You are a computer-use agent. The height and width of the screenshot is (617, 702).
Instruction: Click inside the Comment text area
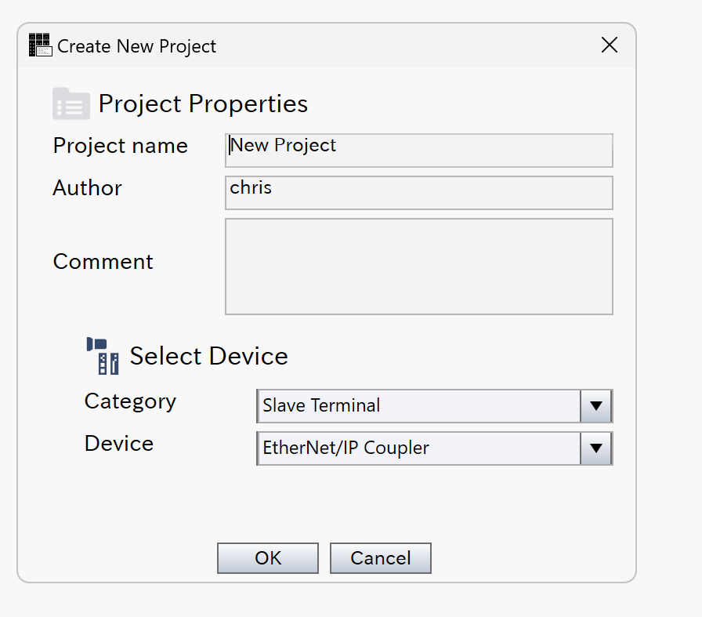[x=419, y=267]
